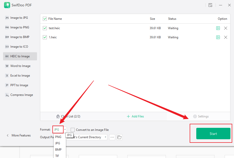
Task: Click the Settings gear icon
Action: click(195, 116)
